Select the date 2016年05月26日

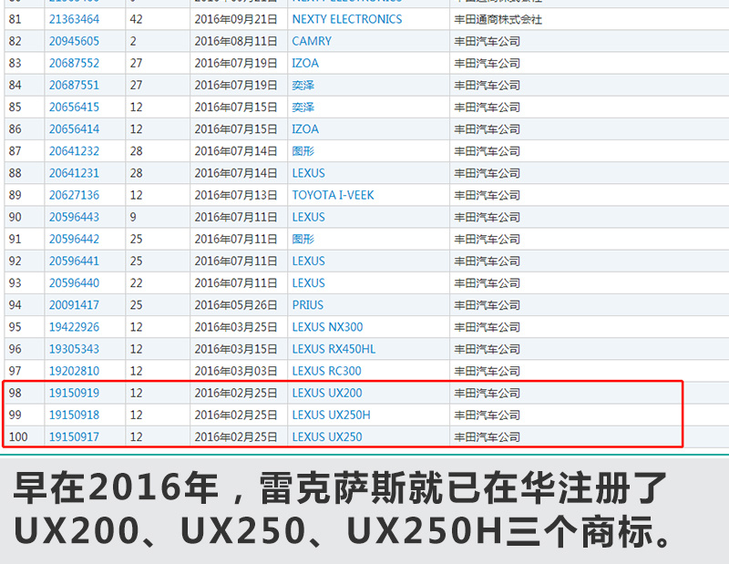(236, 305)
